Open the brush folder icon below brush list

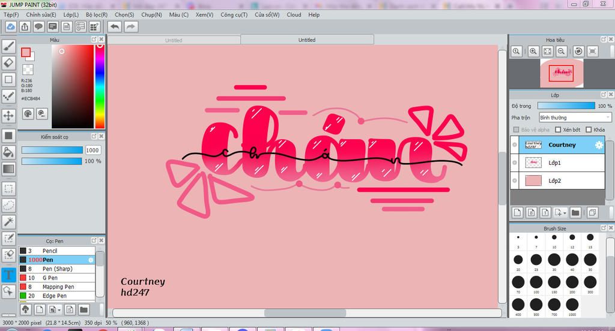(x=83, y=309)
